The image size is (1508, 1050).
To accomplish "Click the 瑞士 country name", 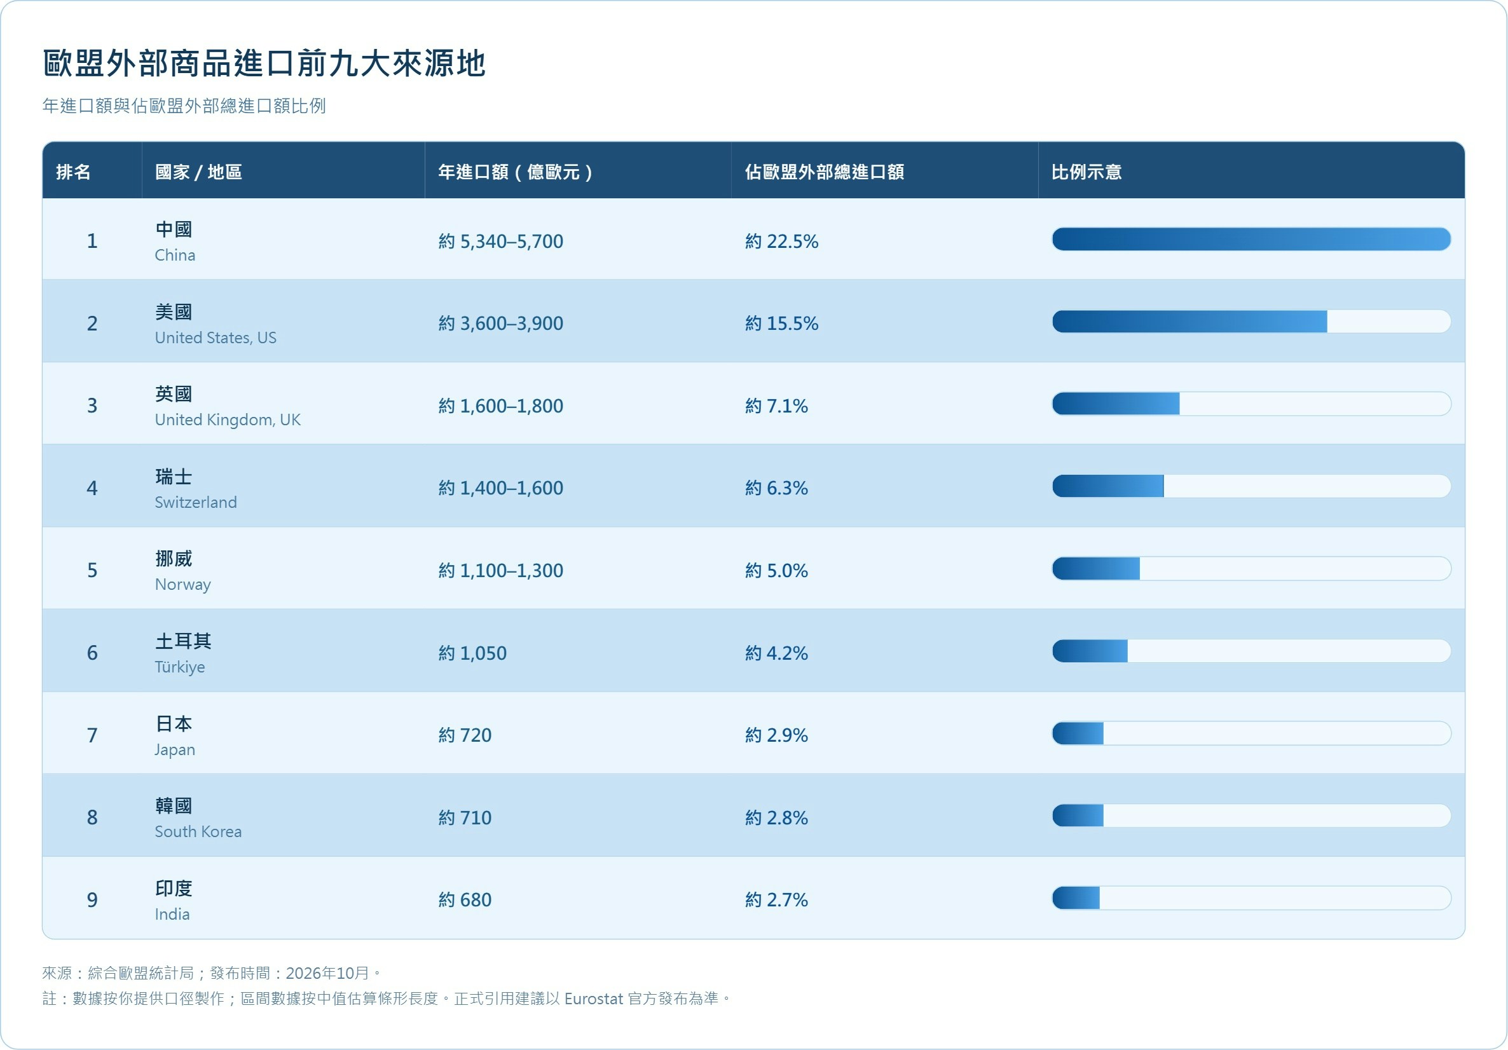I will [174, 476].
